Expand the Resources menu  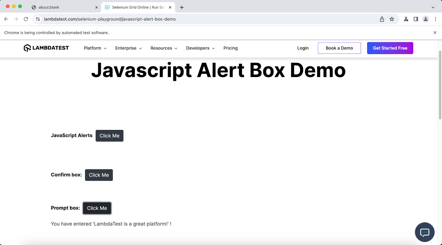(164, 48)
